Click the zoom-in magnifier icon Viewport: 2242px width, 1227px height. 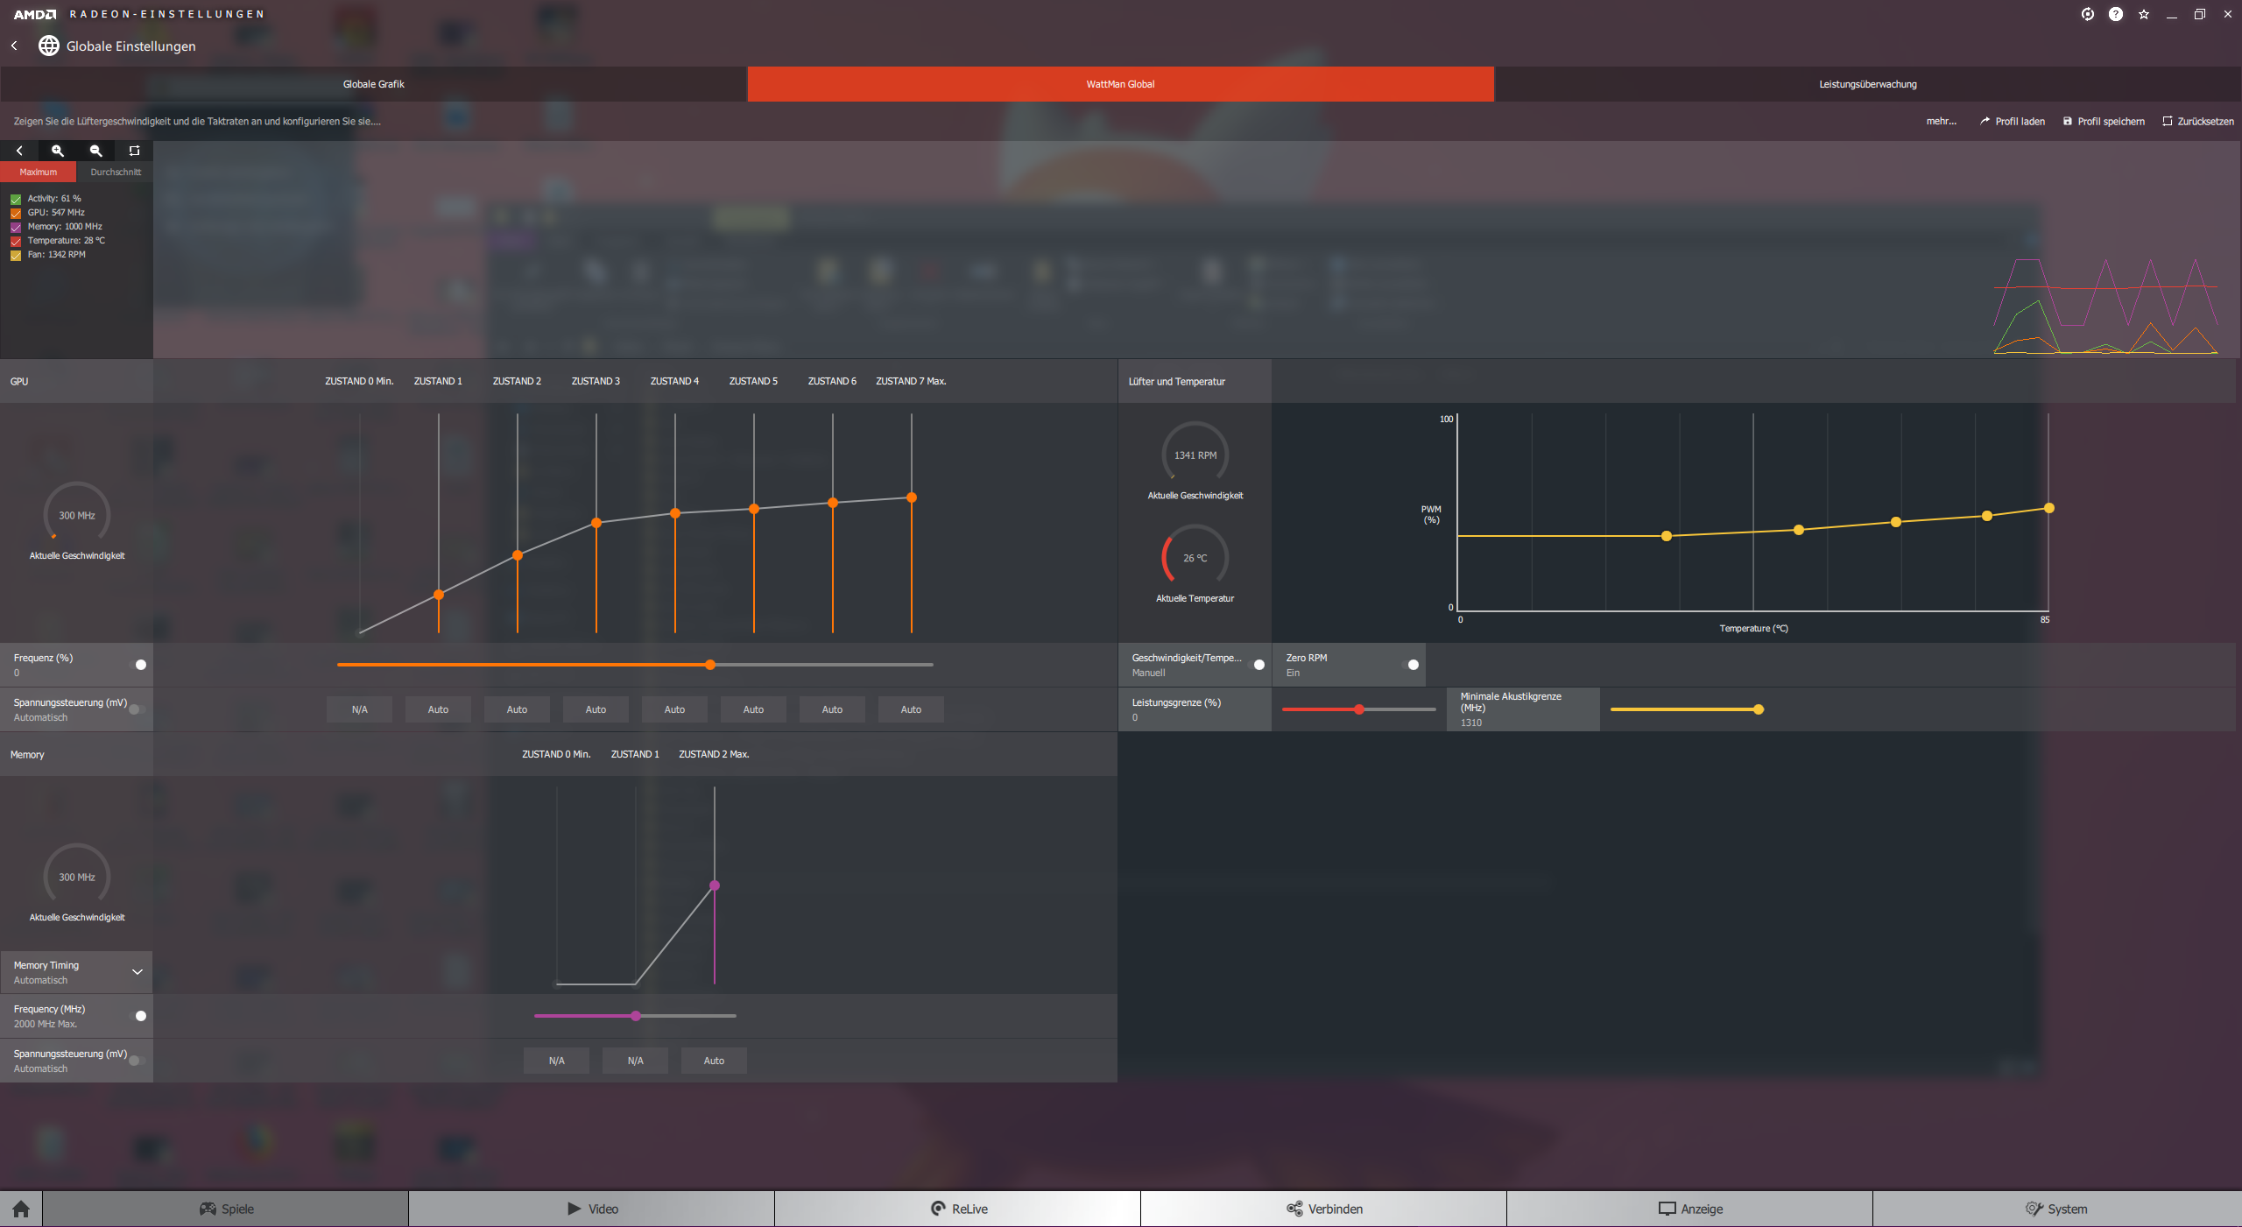coord(58,150)
